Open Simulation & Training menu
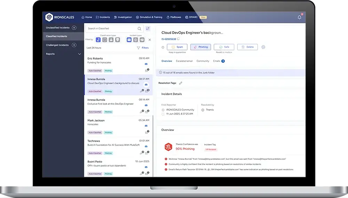This screenshot has width=348, height=198. (149, 17)
